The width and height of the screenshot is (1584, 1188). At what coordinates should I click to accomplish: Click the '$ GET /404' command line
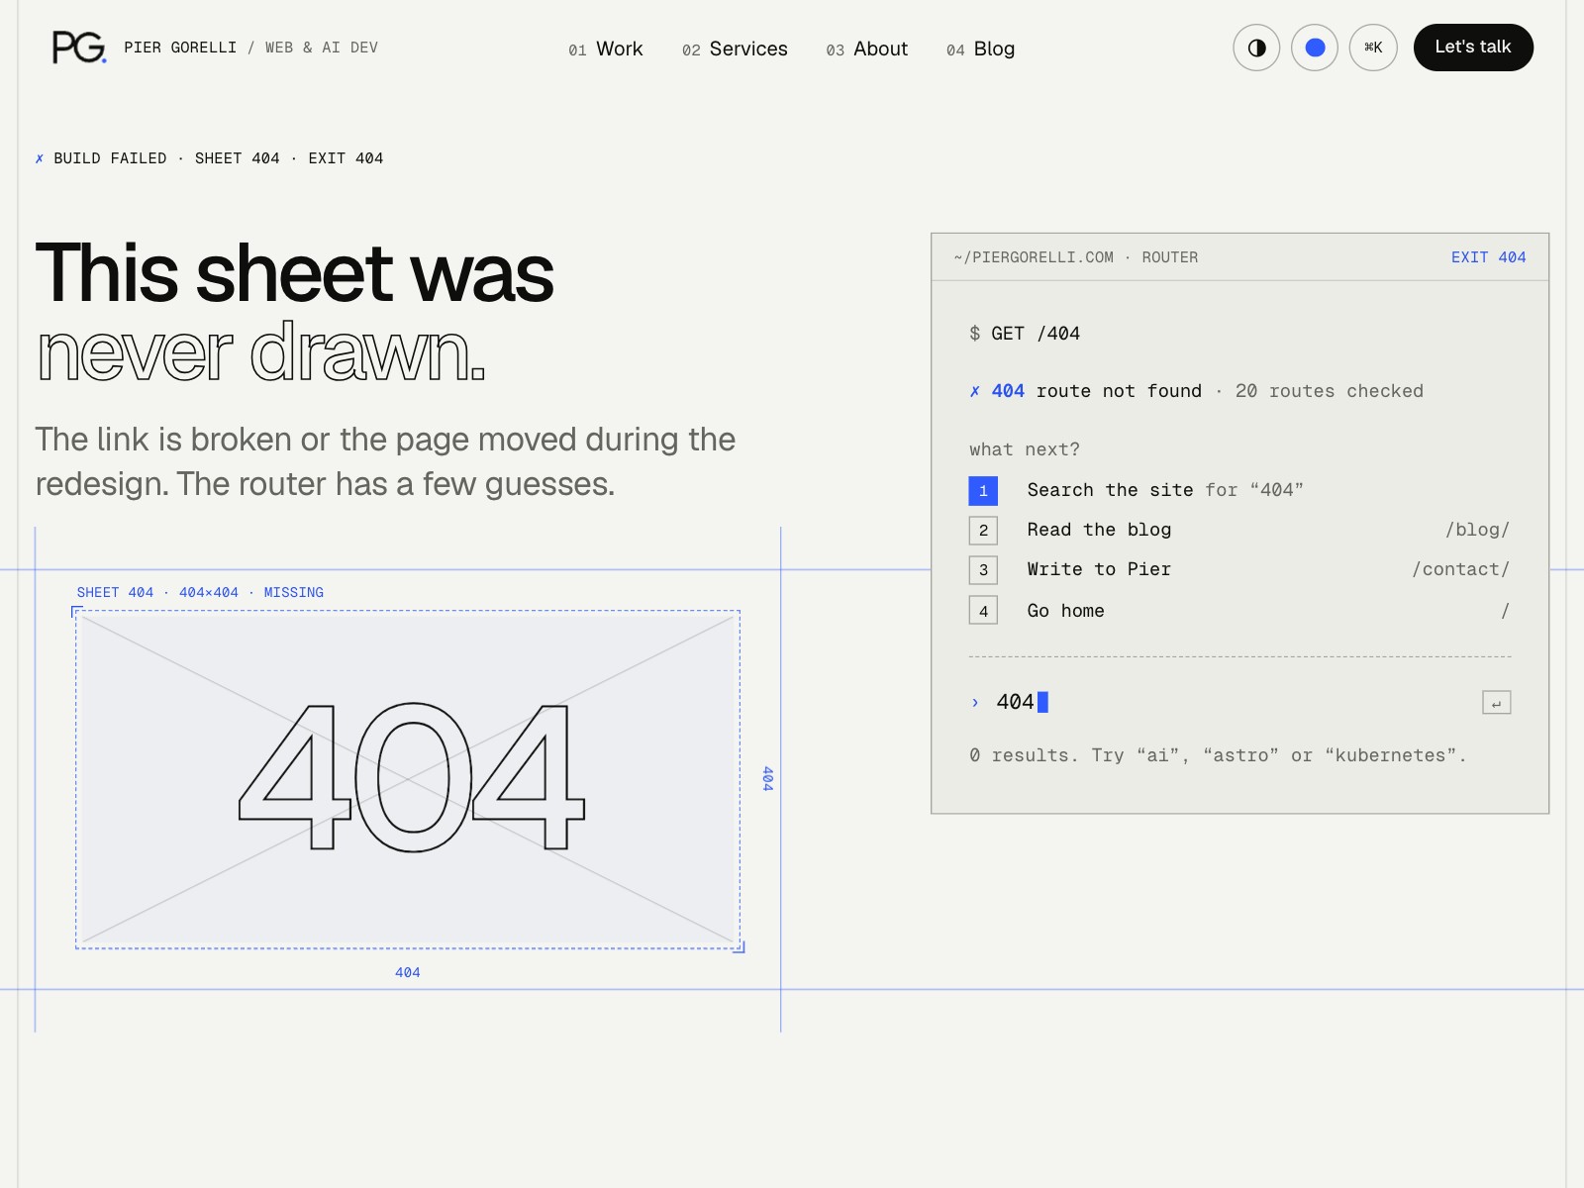[x=1025, y=334]
